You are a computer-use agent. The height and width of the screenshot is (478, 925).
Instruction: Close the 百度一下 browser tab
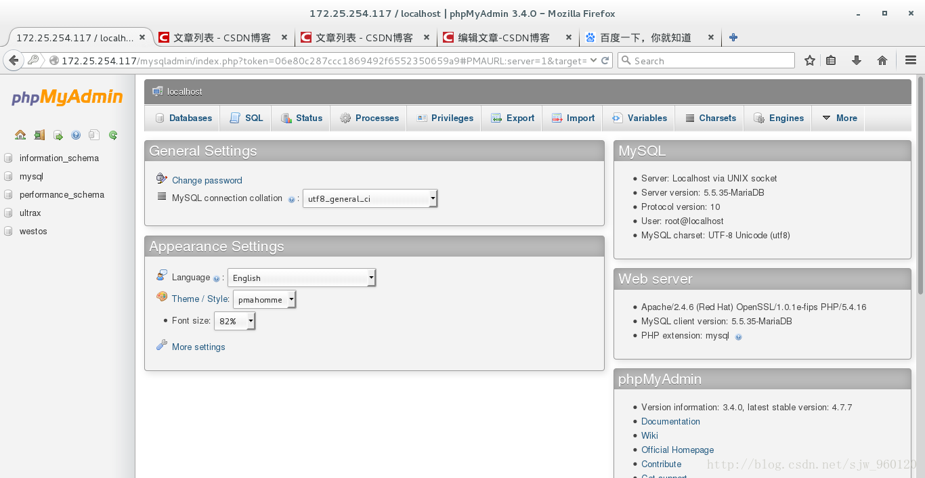[x=711, y=38]
